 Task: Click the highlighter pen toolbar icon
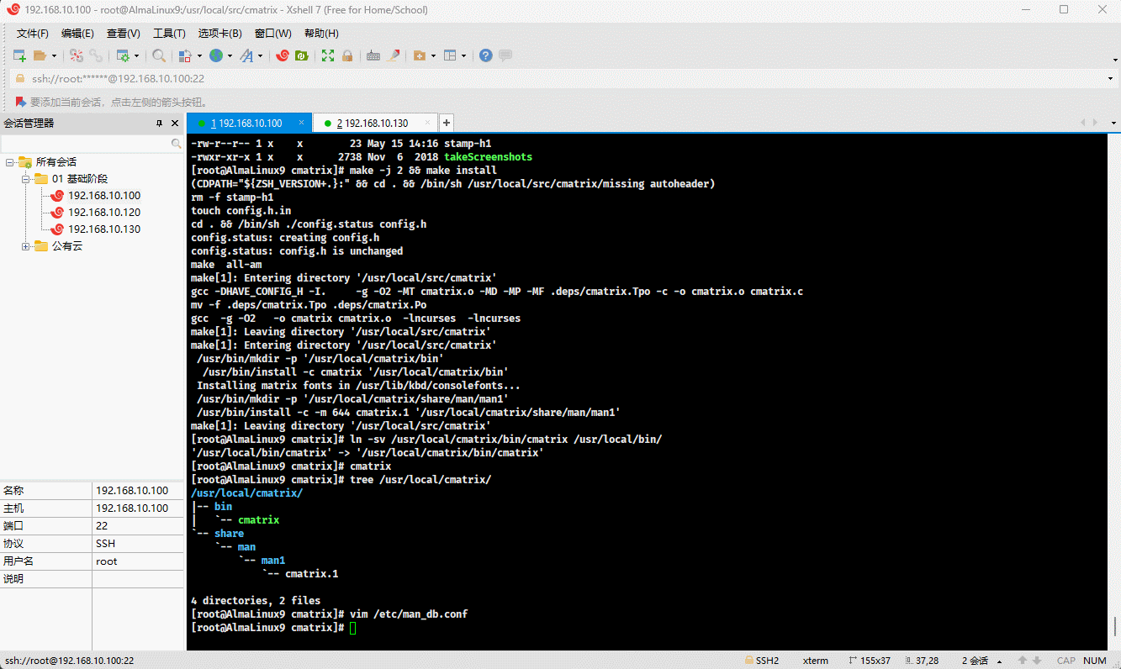[x=392, y=55]
